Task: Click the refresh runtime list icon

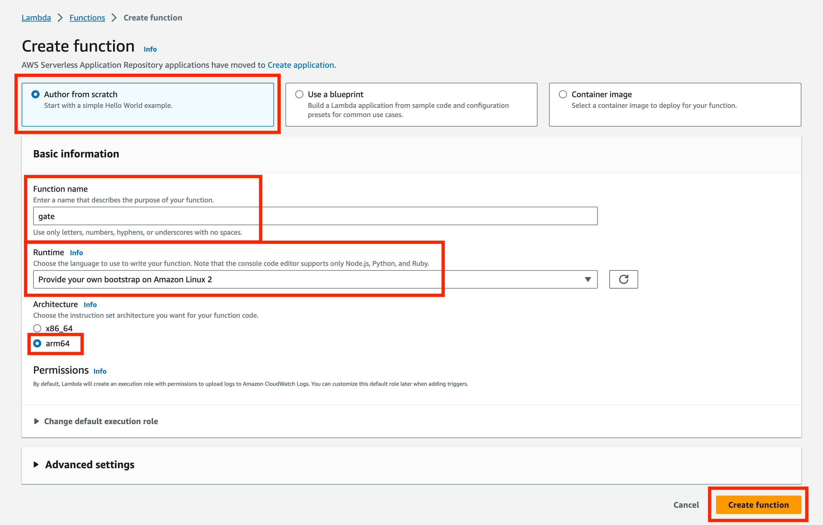Action: pyautogui.click(x=623, y=279)
